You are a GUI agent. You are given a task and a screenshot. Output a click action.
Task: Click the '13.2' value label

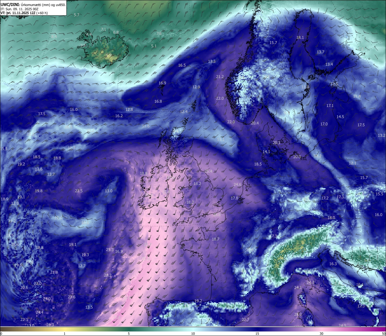[x=381, y=136]
